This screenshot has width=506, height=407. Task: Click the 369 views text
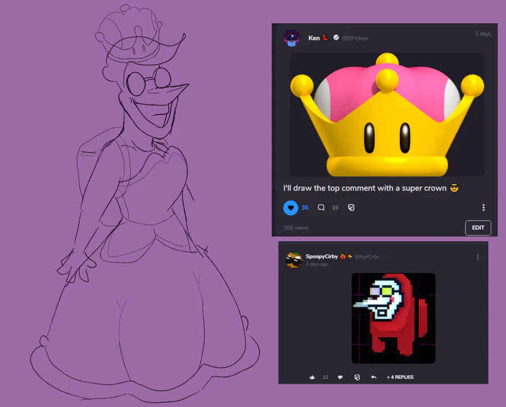click(296, 228)
